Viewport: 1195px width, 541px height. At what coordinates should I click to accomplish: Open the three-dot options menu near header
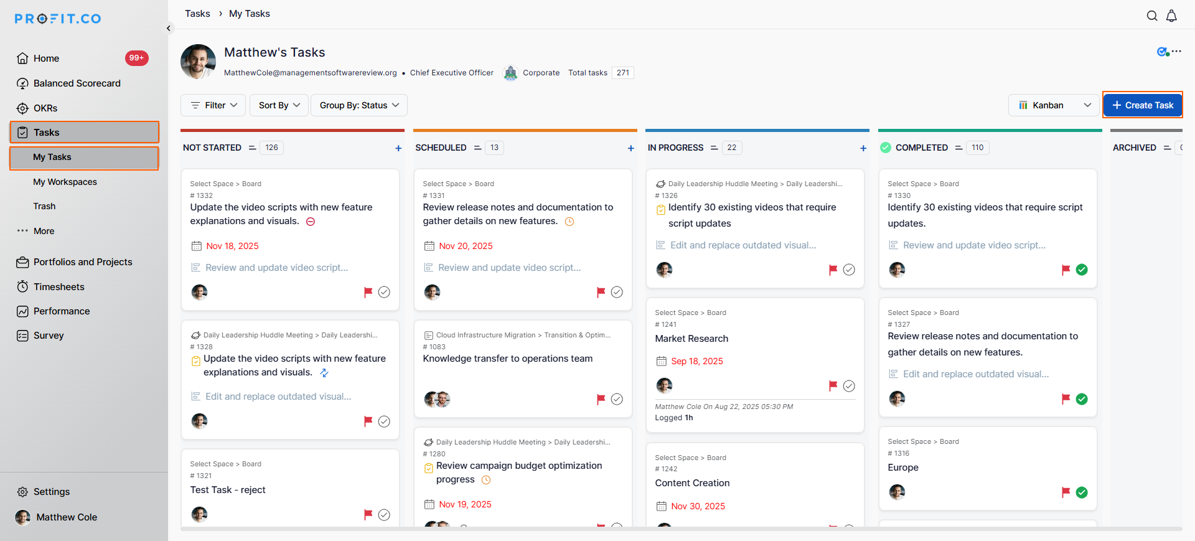(x=1176, y=52)
